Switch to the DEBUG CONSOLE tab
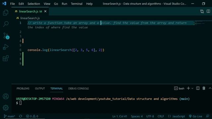 pos(79,89)
